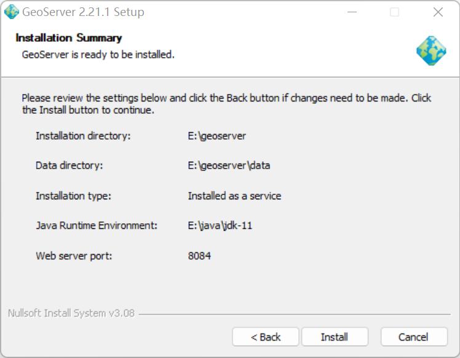
Task: Click the E:\geoserver\data path value
Action: coord(229,165)
